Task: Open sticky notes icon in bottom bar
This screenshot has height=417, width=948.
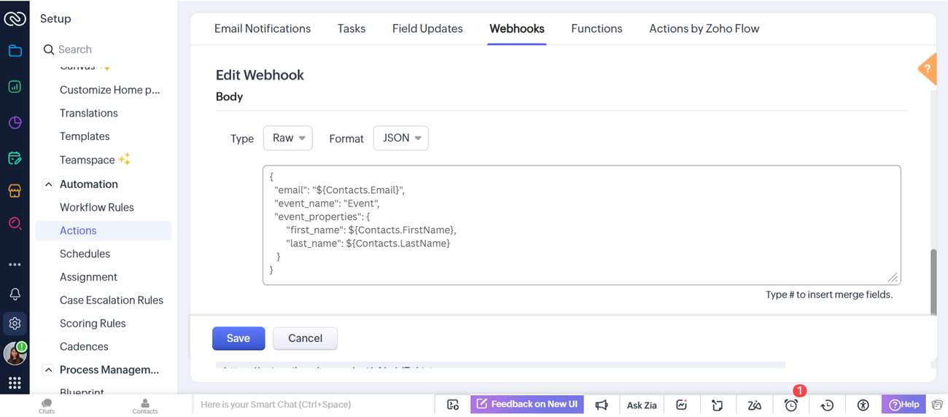Action: tap(718, 405)
